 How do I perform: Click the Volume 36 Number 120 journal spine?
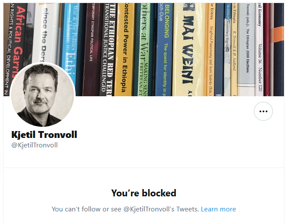[259, 49]
